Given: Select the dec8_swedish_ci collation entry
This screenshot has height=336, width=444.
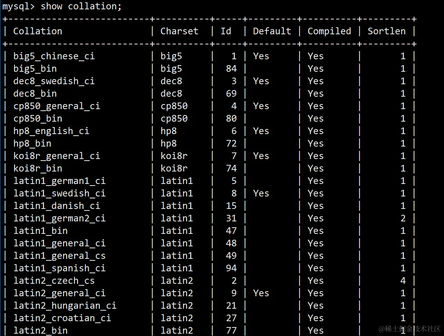Looking at the screenshot, I should pyautogui.click(x=54, y=81).
